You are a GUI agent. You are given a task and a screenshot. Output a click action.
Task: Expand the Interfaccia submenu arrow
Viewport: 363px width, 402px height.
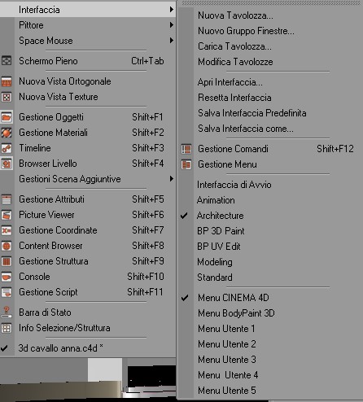172,10
